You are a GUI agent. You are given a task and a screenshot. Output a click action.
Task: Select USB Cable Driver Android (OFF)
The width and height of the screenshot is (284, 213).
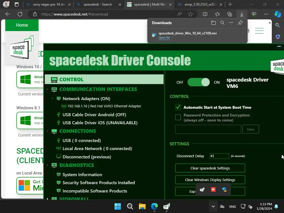[x=94, y=115]
